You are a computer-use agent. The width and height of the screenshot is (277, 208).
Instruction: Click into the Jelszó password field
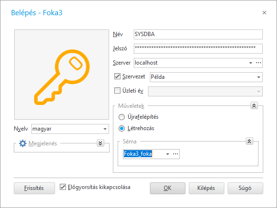point(198,48)
